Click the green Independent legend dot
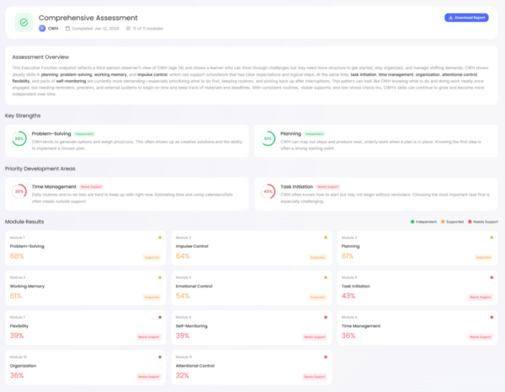 point(413,222)
